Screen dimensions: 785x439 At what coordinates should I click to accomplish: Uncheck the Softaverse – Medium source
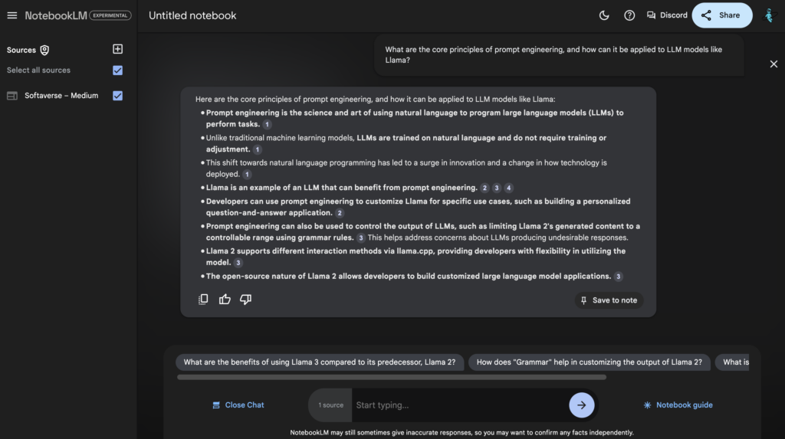coord(117,96)
